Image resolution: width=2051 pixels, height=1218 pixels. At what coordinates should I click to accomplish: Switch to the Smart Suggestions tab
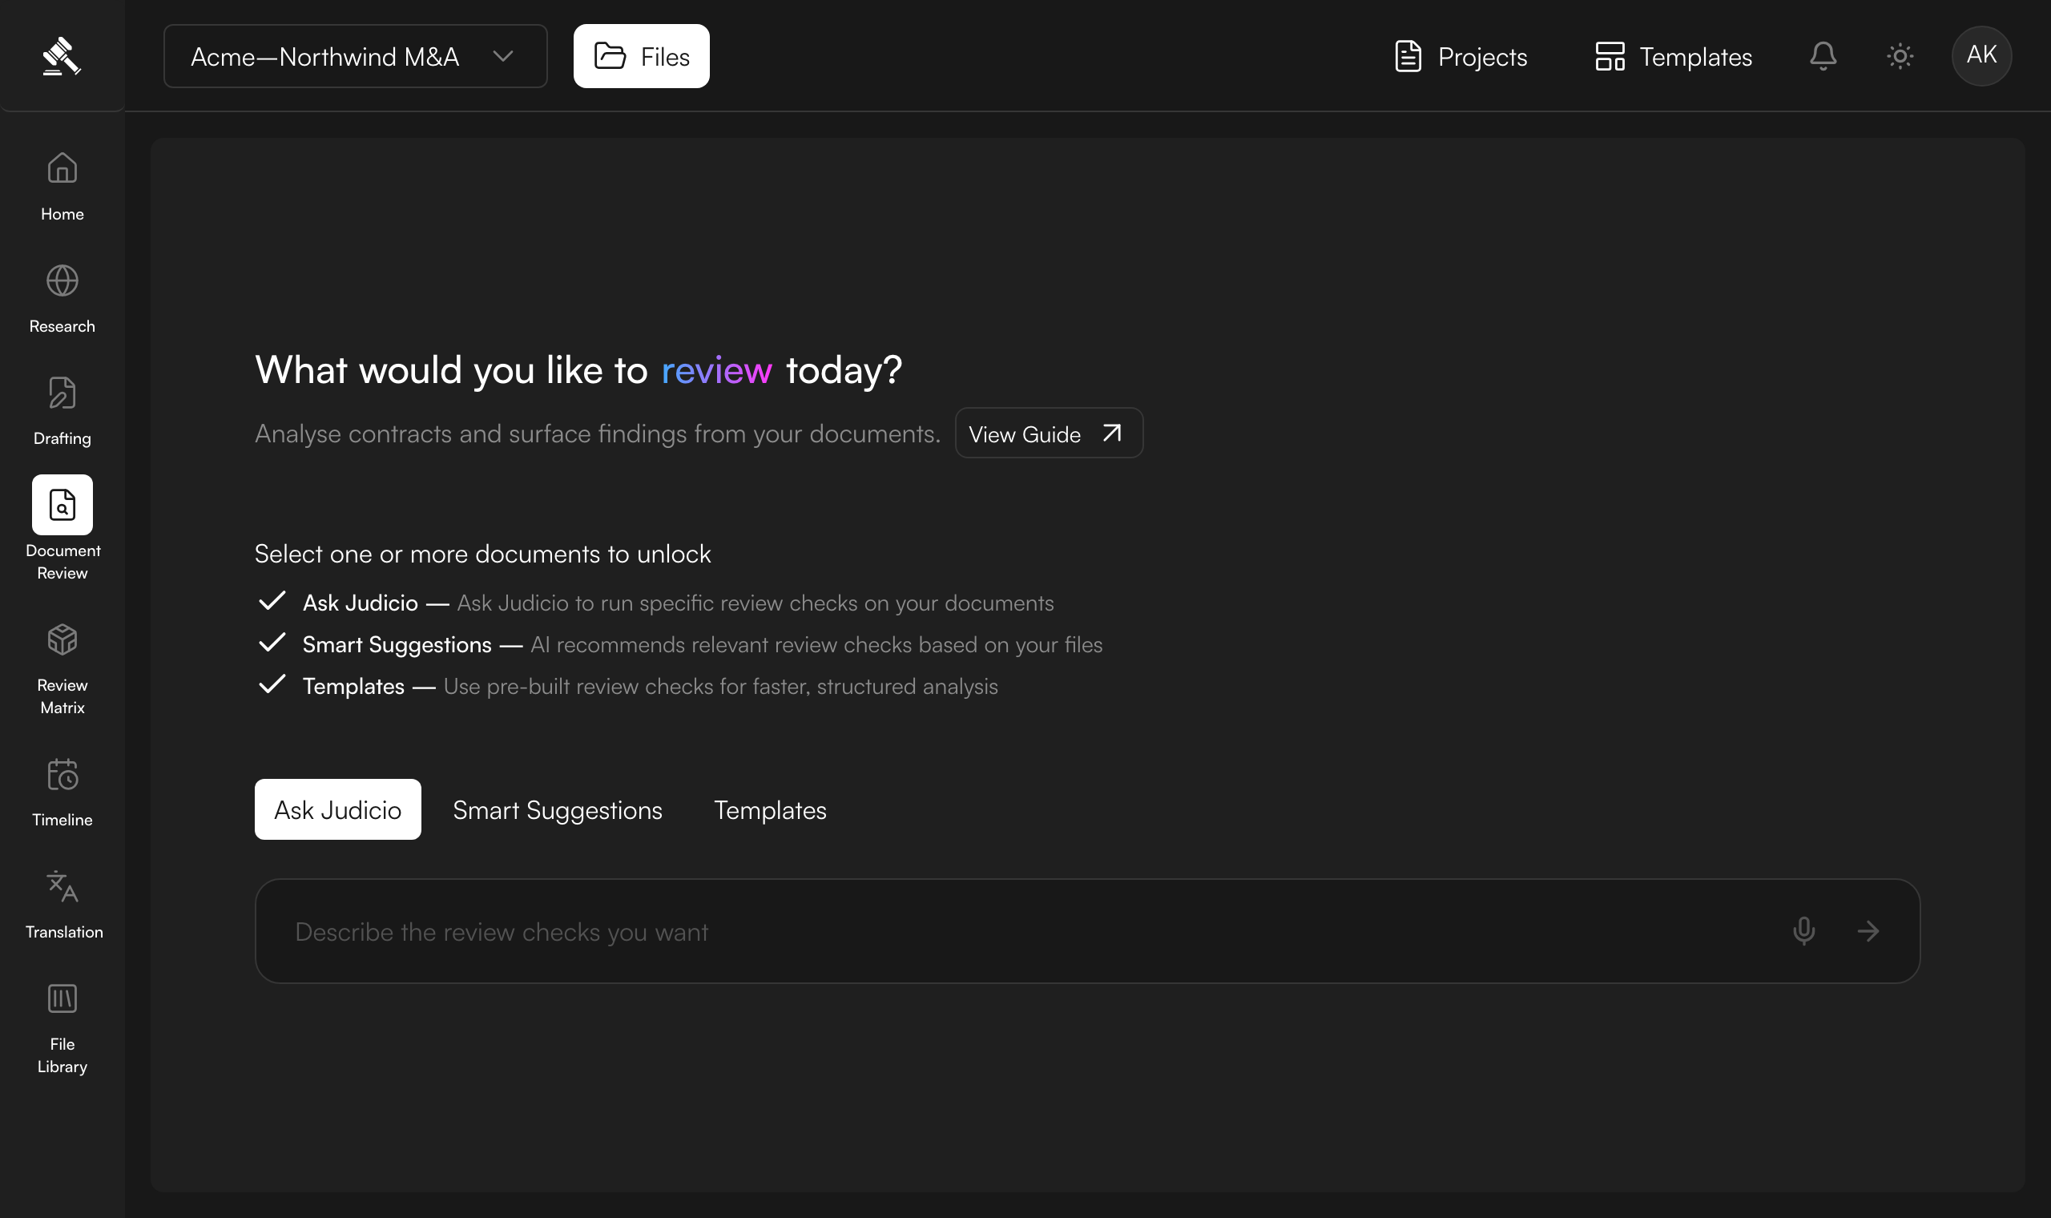(557, 809)
